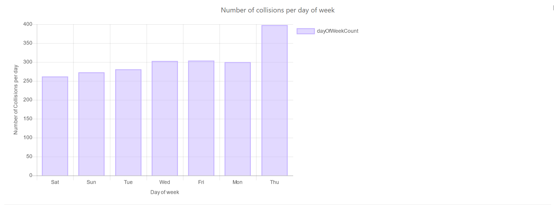Click the 'Number of Collisions per day' y-axis title
Viewport: 554px width, 215px height.
(x=16, y=99)
